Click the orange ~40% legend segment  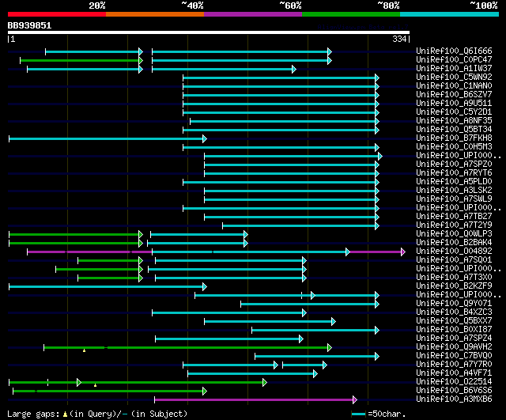155,14
